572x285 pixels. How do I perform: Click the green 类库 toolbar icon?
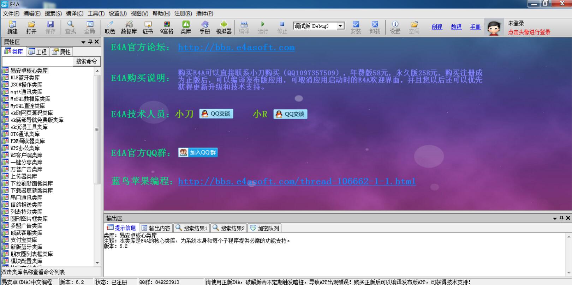click(186, 27)
